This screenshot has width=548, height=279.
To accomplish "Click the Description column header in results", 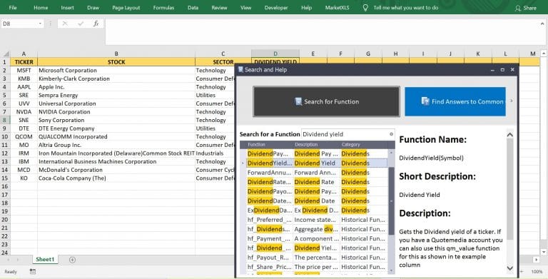I will click(316, 144).
